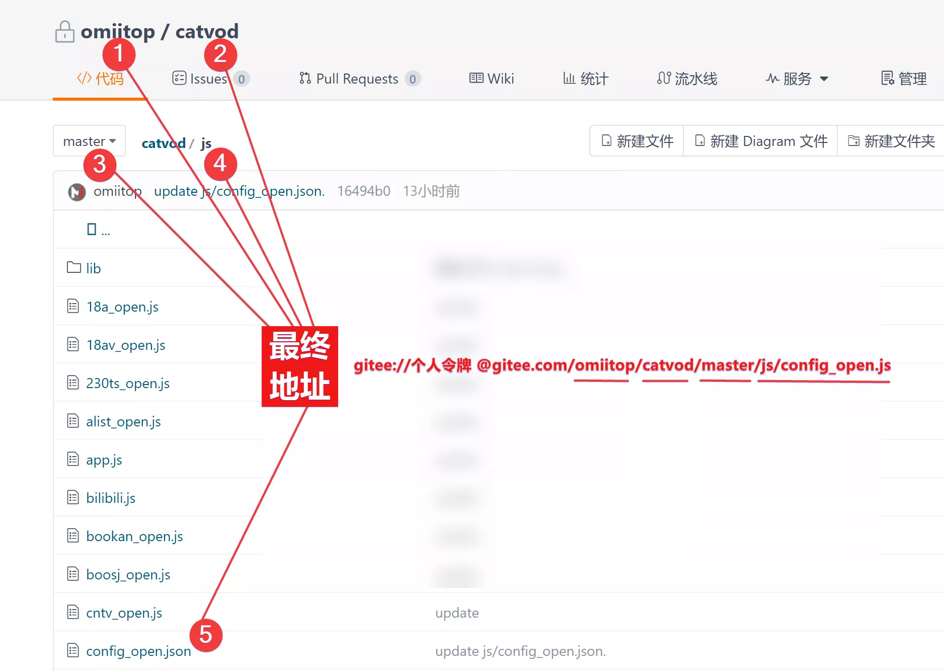Screen dimensions: 944x671
Task: Open the file 230ts_open.js
Action: coord(128,383)
